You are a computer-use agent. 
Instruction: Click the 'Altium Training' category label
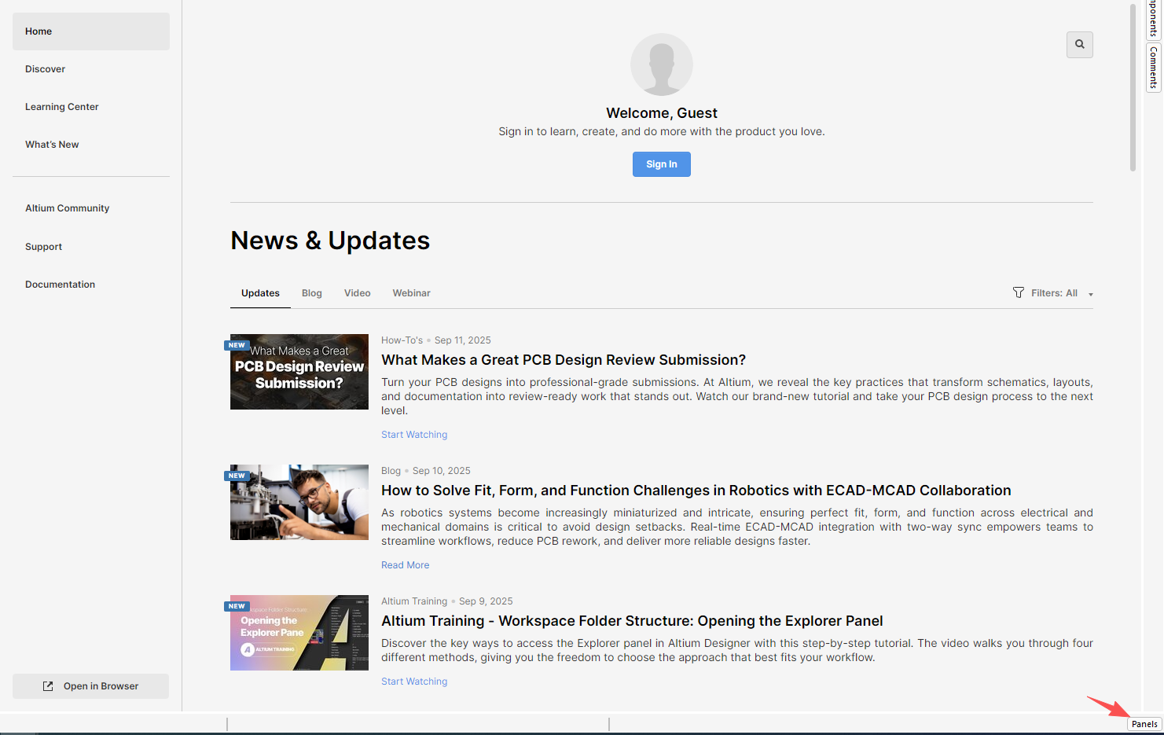tap(414, 601)
